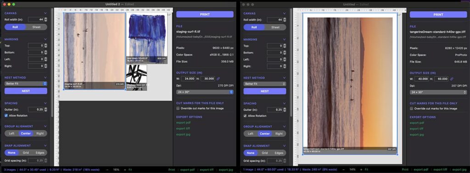Enable Override cut marks in Untitled window
The height and width of the screenshot is (173, 470).
click(x=412, y=109)
